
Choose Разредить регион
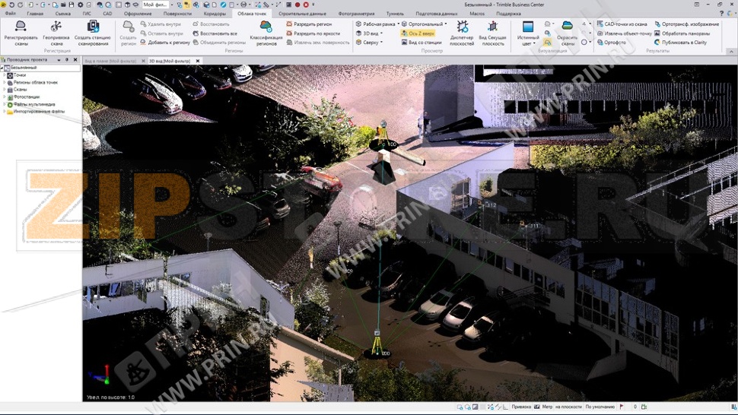point(309,24)
